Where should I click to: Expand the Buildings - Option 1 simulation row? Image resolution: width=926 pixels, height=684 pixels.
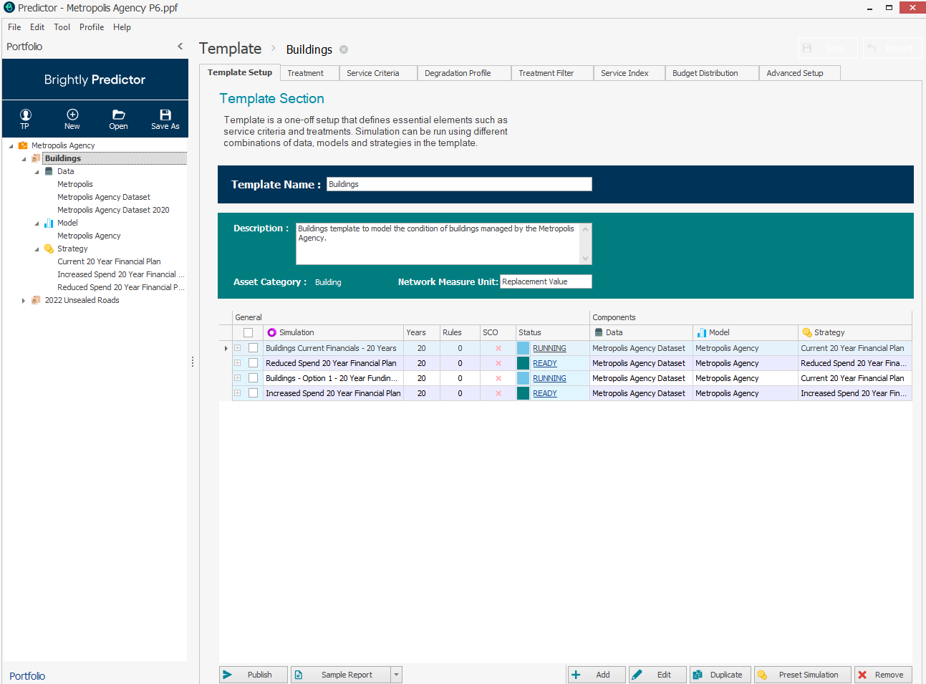click(237, 378)
